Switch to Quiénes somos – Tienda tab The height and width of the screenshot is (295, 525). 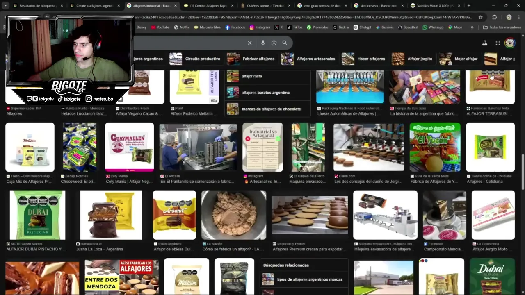265,6
